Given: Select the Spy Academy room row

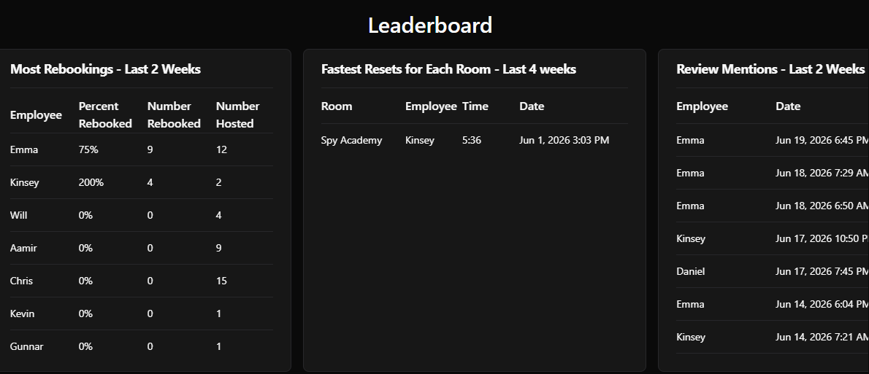Looking at the screenshot, I should coord(475,140).
